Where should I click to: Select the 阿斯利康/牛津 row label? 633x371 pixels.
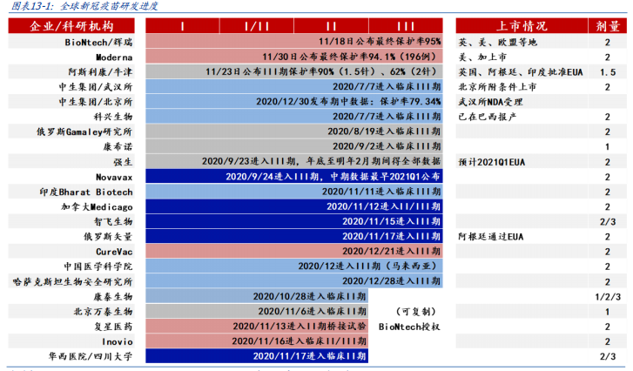(x=100, y=72)
